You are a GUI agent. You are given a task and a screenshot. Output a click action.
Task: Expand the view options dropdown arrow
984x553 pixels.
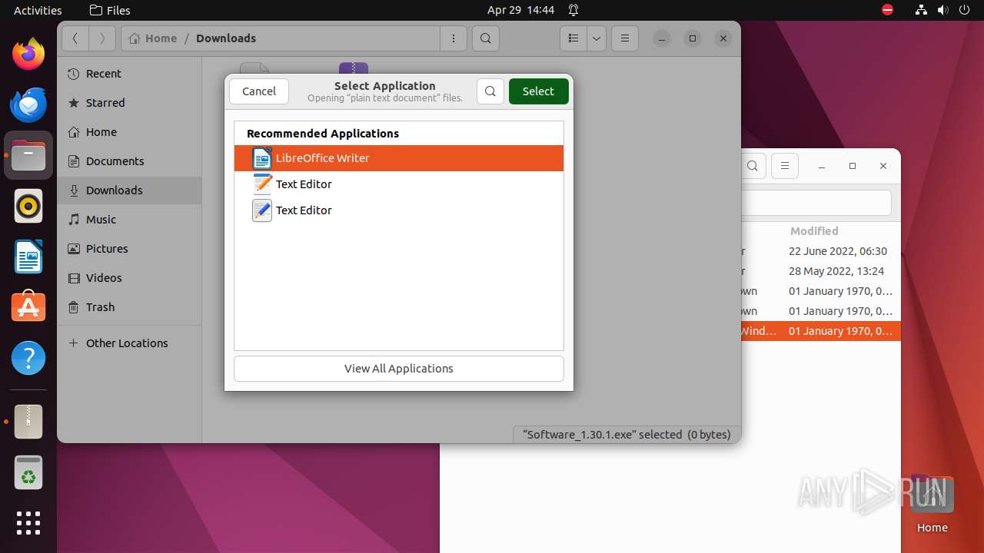[x=597, y=38]
